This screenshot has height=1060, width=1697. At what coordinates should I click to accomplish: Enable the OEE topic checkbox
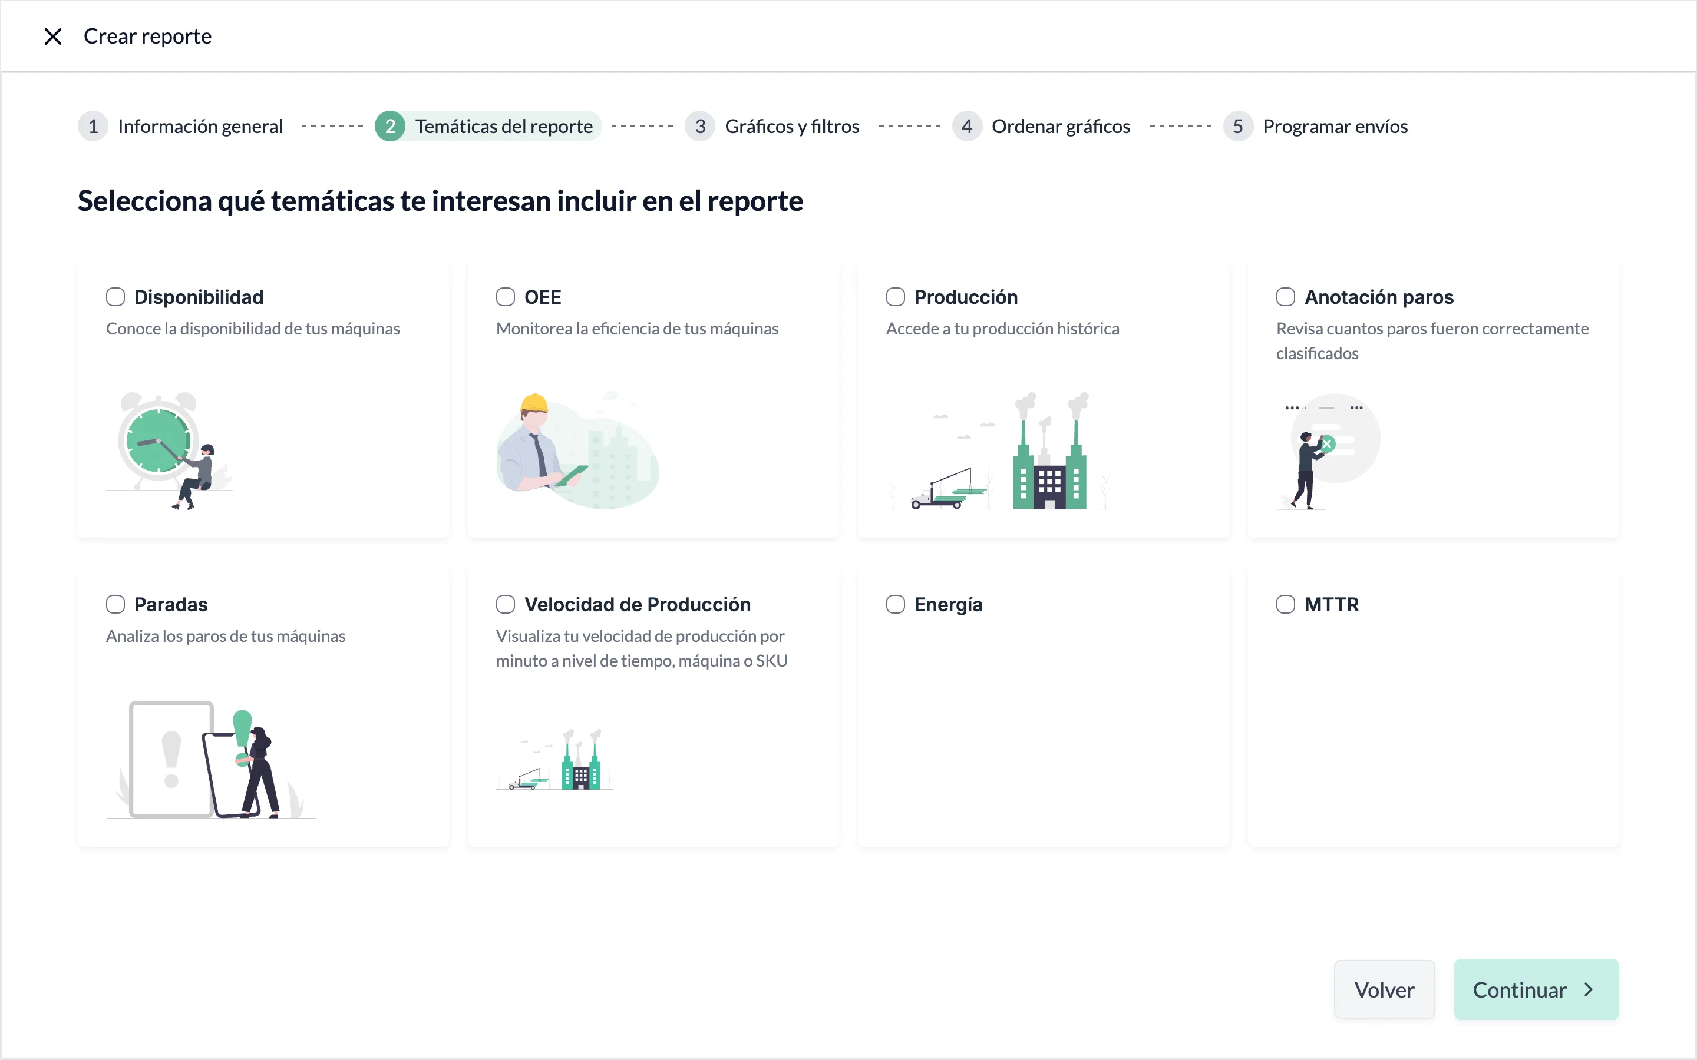pyautogui.click(x=506, y=297)
